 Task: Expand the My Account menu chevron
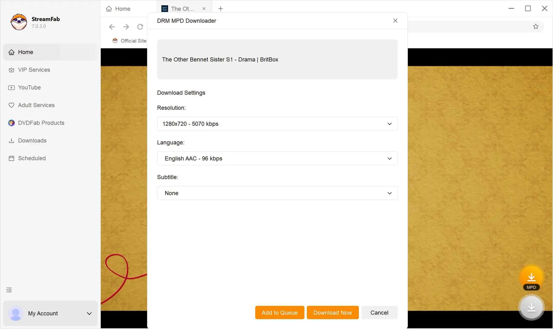tap(89, 313)
